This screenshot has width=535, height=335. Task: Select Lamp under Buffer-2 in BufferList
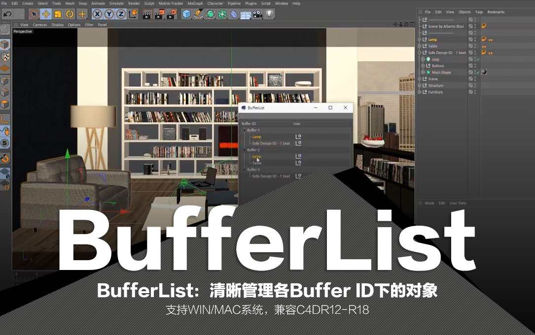pos(257,157)
